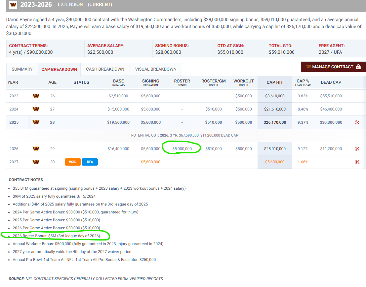This screenshot has width=366, height=287.
Task: Click the 2023 cap hit $8,610,000 value
Action: pyautogui.click(x=275, y=96)
